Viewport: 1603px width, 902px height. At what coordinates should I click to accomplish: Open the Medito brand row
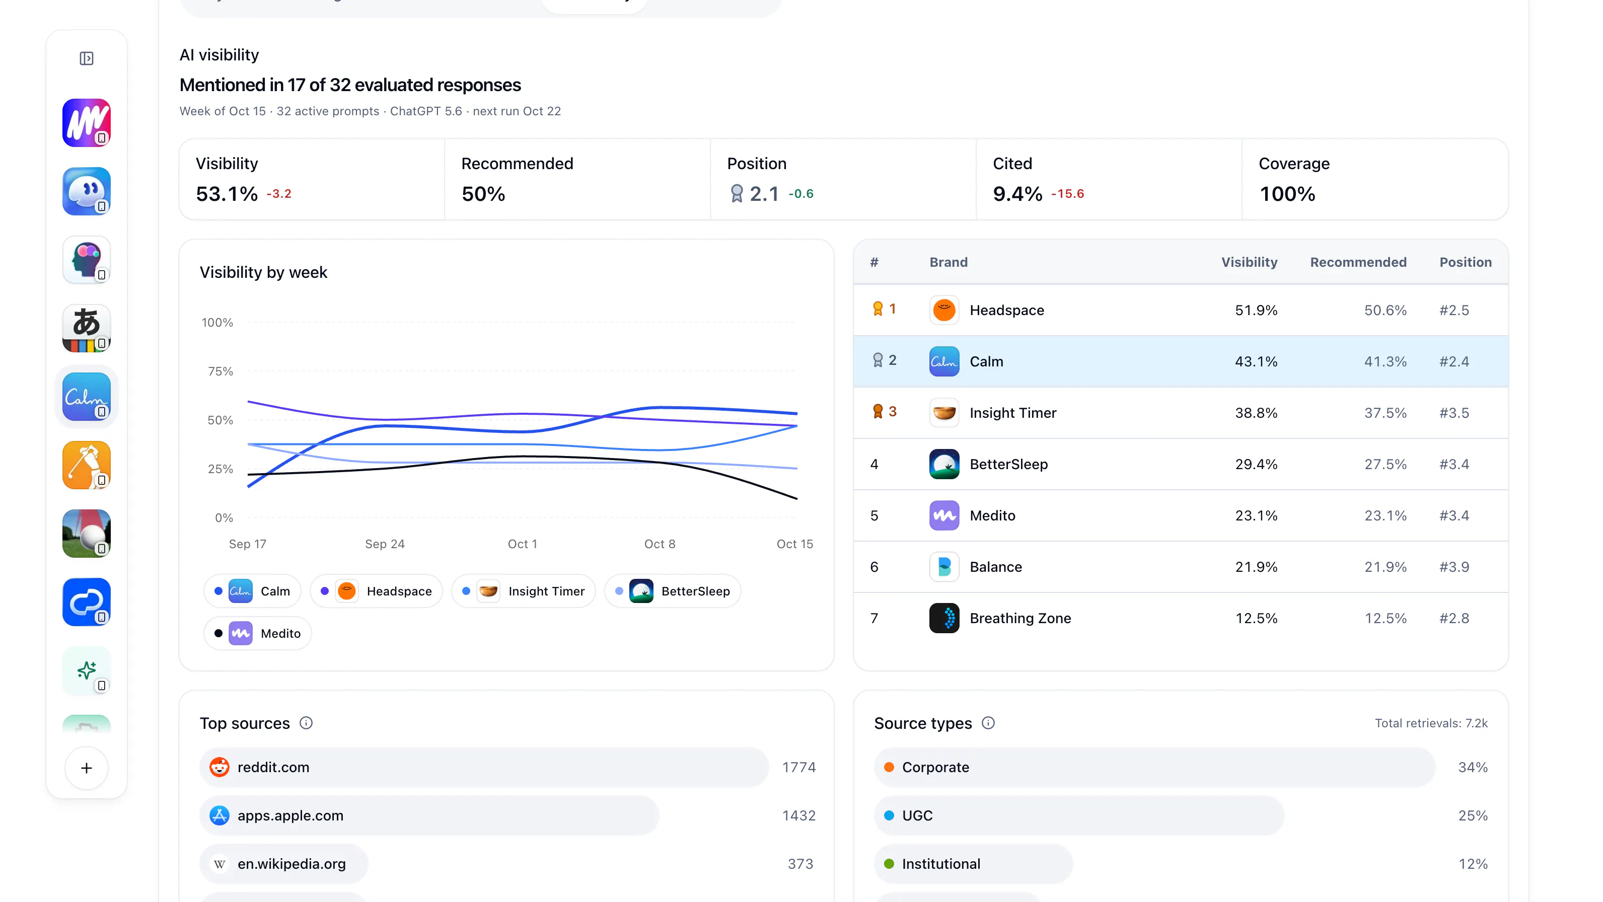tap(1181, 516)
